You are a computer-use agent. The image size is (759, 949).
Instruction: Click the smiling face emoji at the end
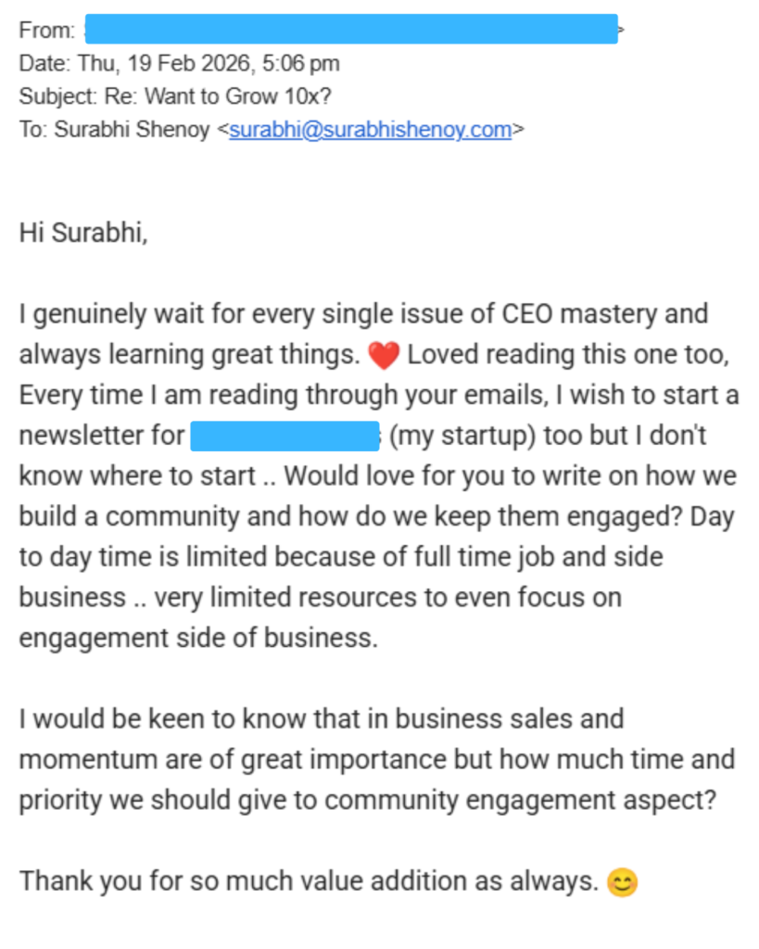tap(623, 881)
